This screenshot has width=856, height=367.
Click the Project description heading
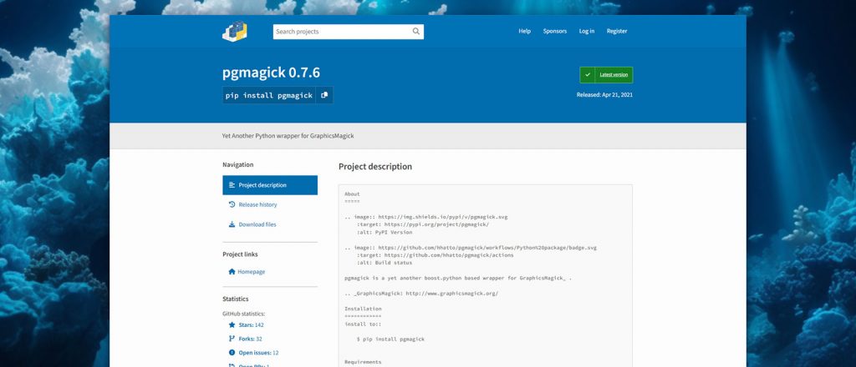click(x=375, y=167)
